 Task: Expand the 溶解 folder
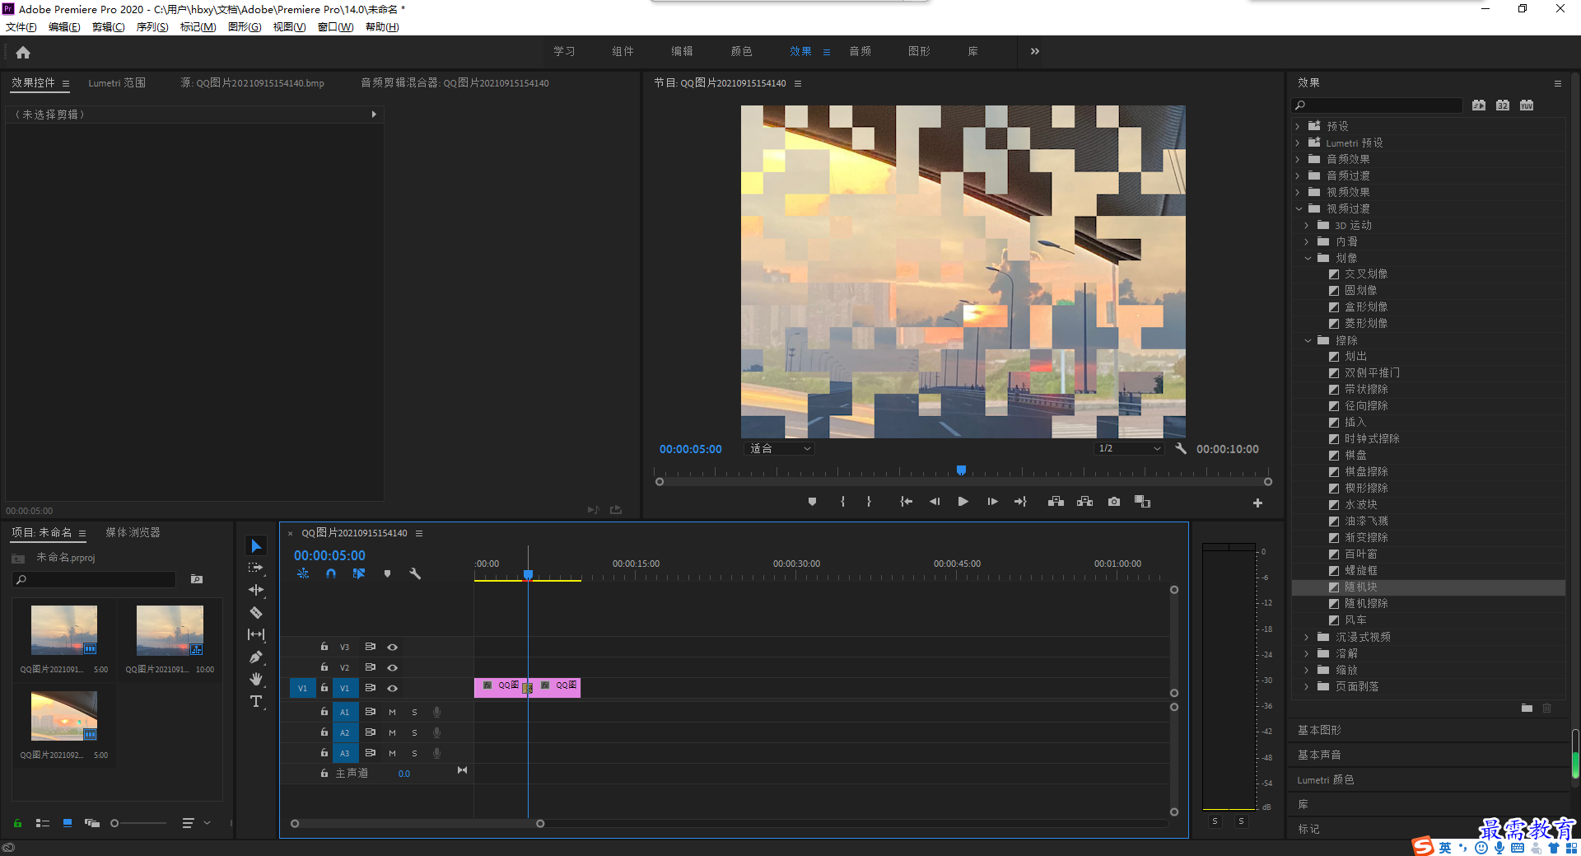tap(1307, 653)
